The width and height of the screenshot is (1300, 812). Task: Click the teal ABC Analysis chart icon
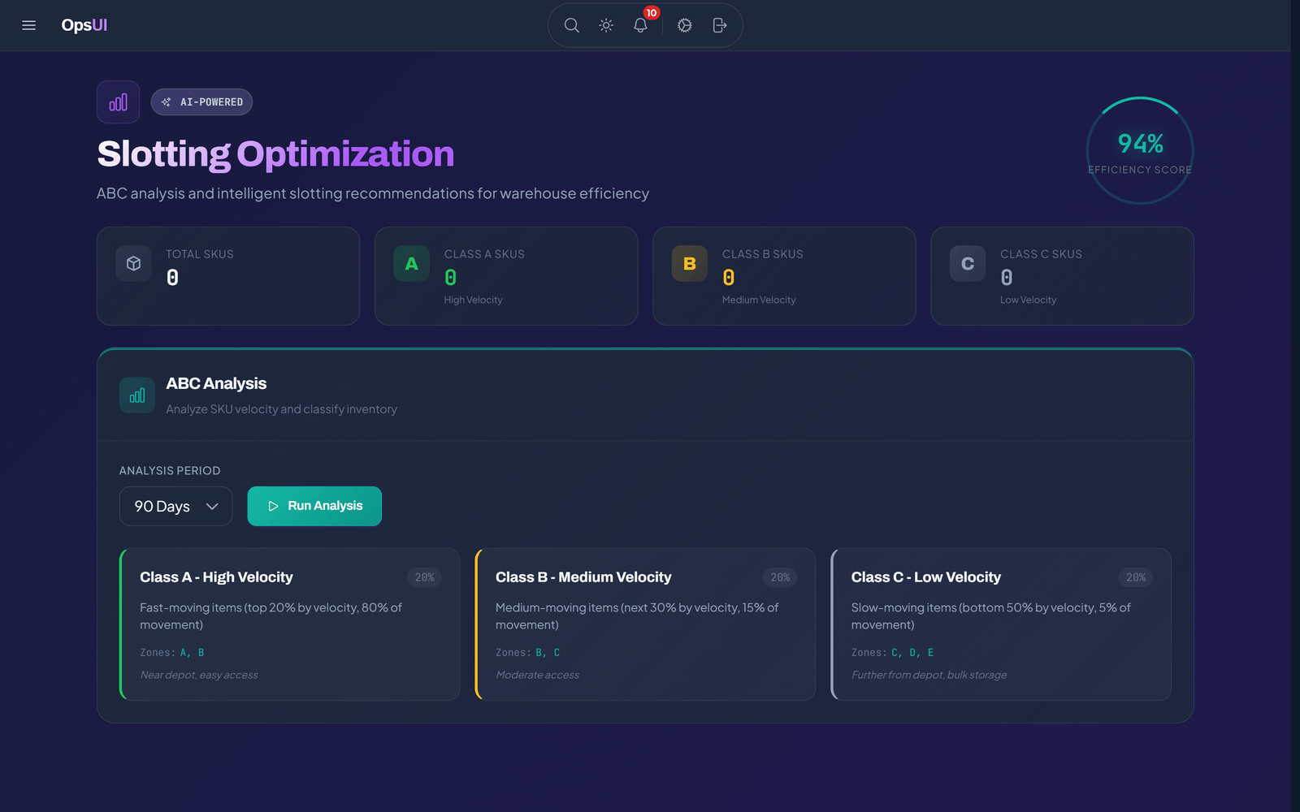137,395
